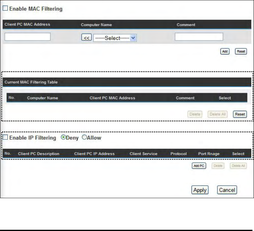Click the Protocol column header
Image resolution: width=254 pixels, height=231 pixels.
click(178, 154)
